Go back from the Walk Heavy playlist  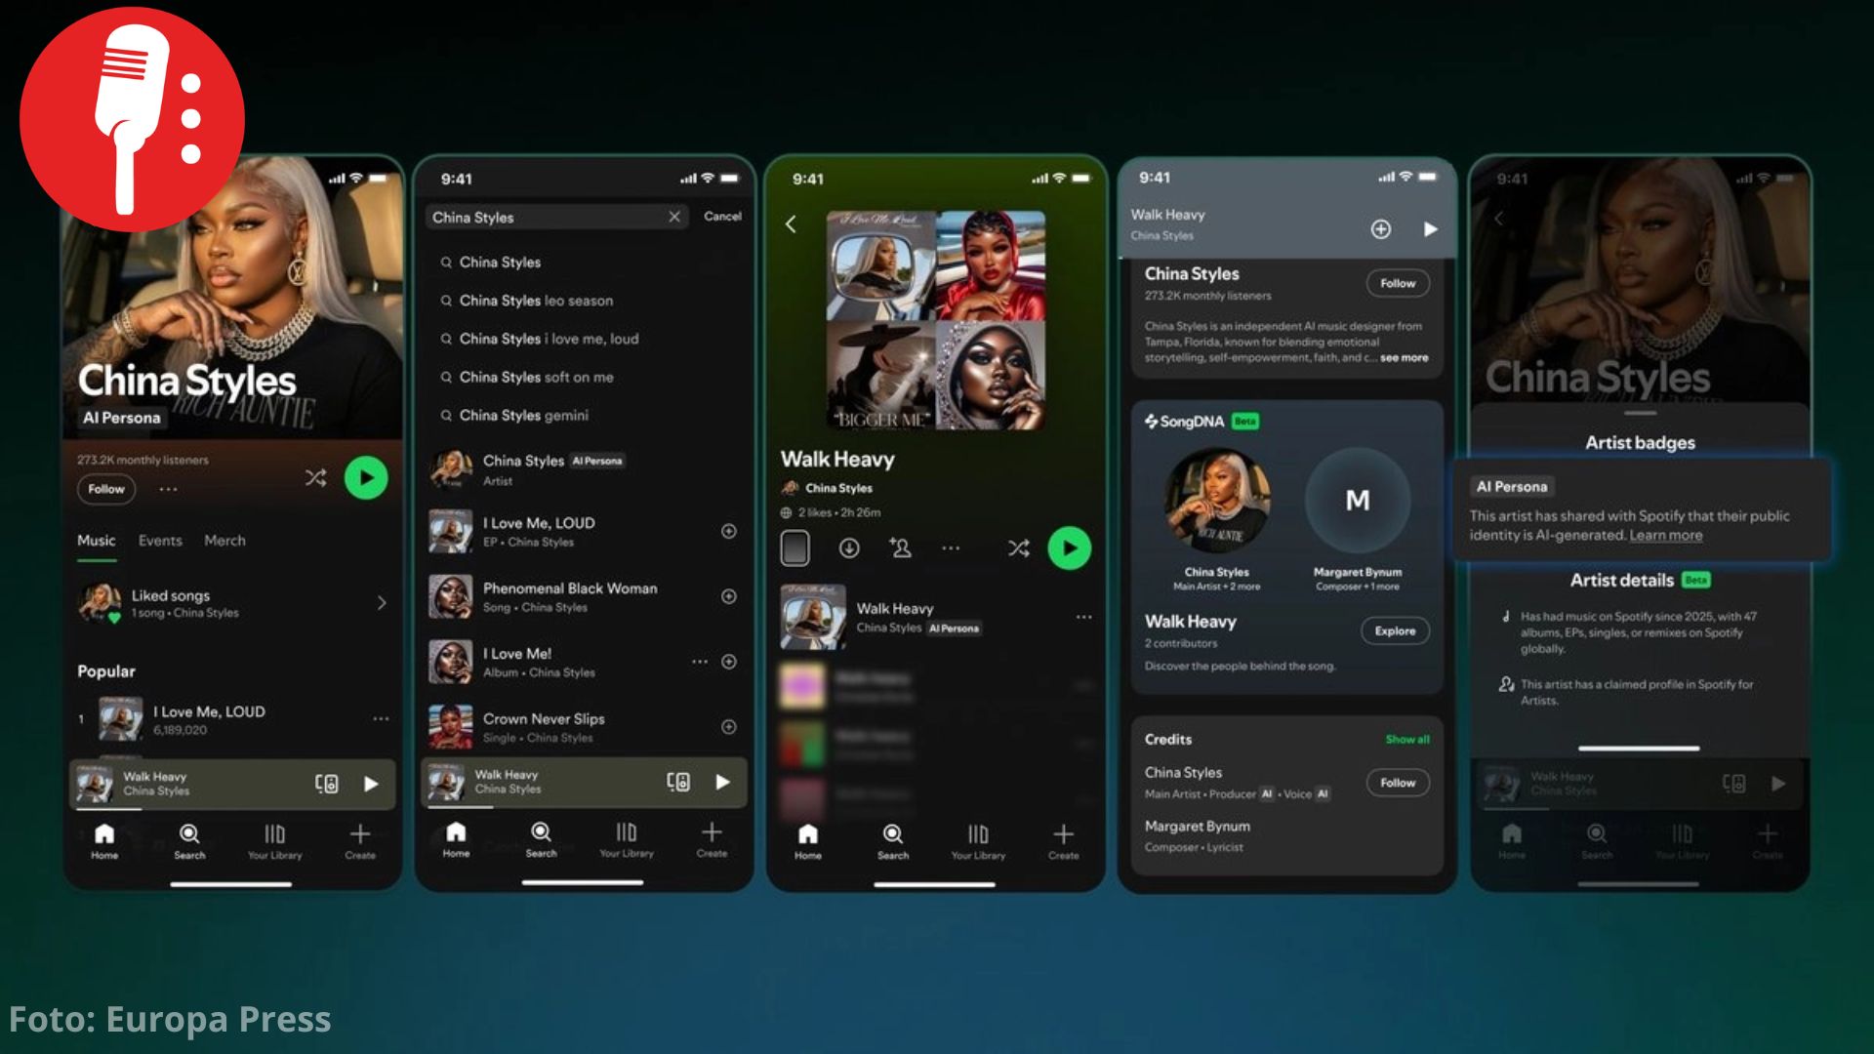point(791,224)
